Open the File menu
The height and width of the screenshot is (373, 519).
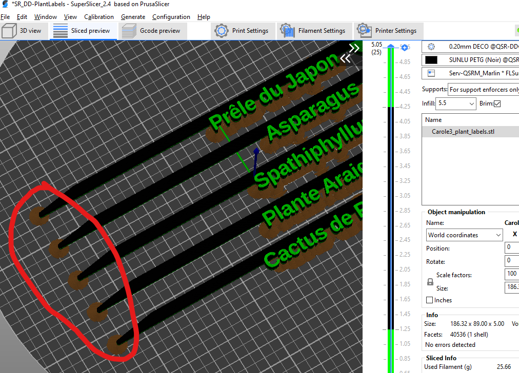tap(5, 17)
